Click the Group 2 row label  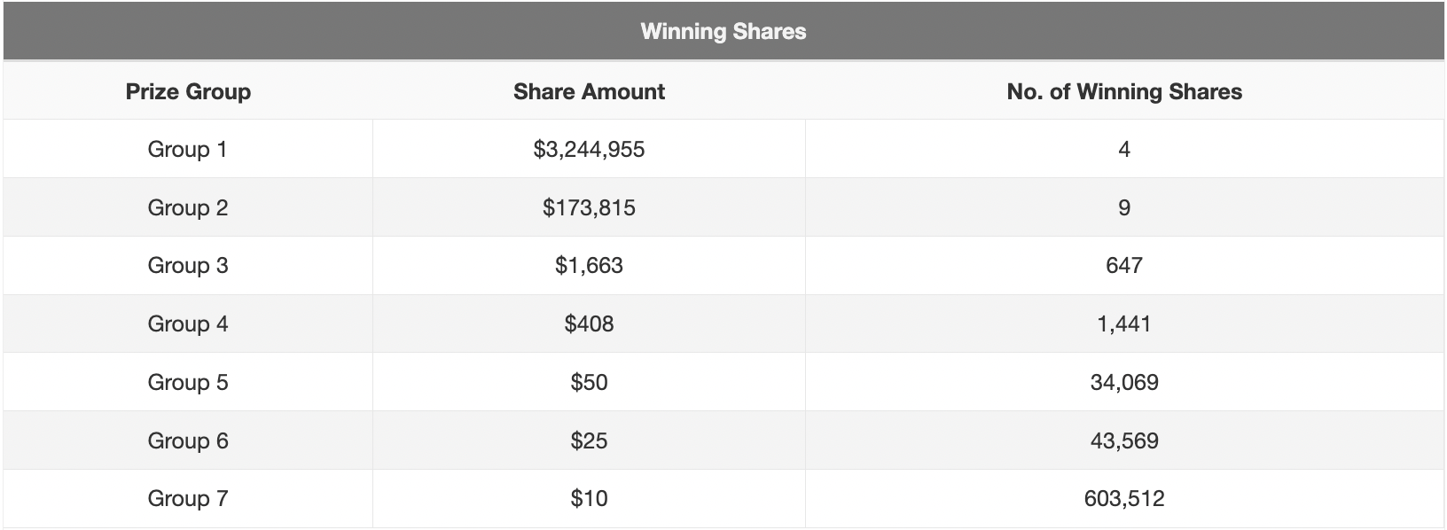point(188,207)
